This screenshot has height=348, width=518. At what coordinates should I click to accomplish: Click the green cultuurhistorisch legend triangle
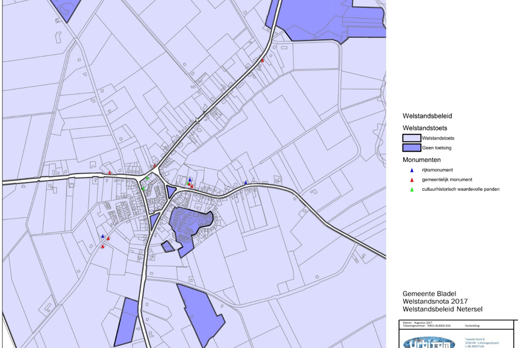(x=412, y=189)
